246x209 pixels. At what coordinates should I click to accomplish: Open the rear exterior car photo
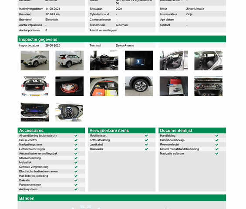pyautogui.click(x=70, y=61)
